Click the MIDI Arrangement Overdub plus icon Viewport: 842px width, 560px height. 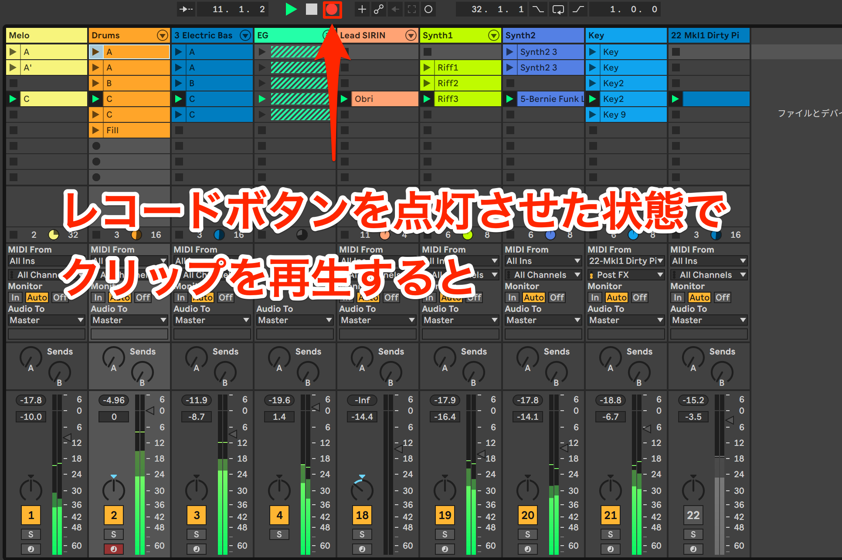tap(362, 9)
